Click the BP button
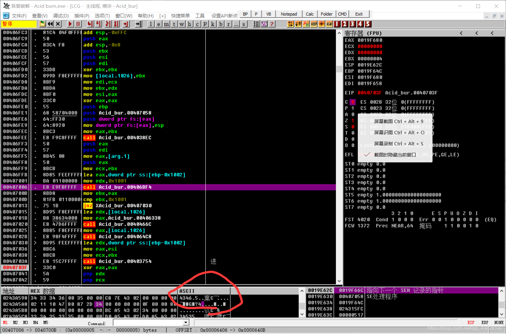 click(x=245, y=14)
